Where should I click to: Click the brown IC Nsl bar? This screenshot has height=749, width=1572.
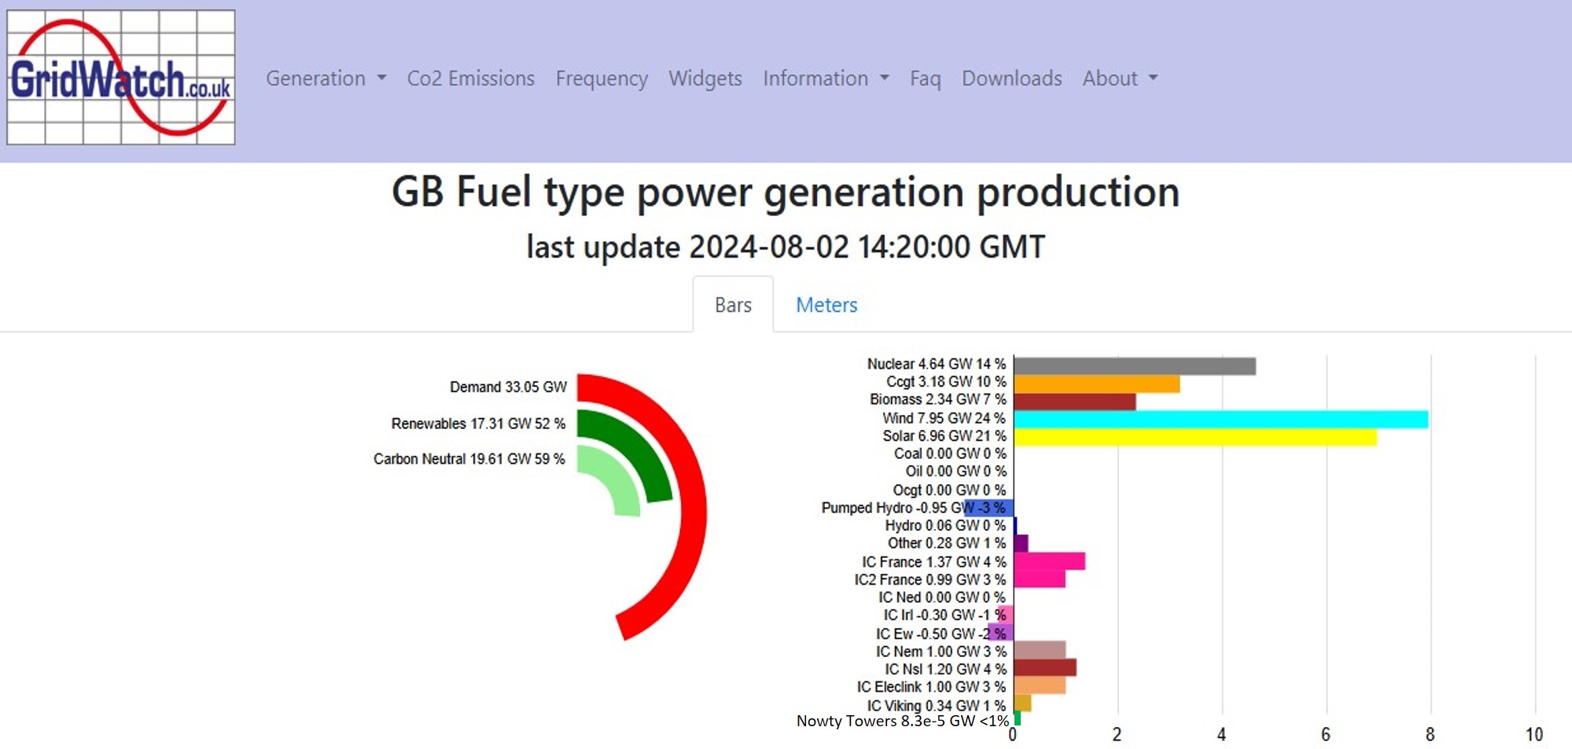click(x=1045, y=668)
